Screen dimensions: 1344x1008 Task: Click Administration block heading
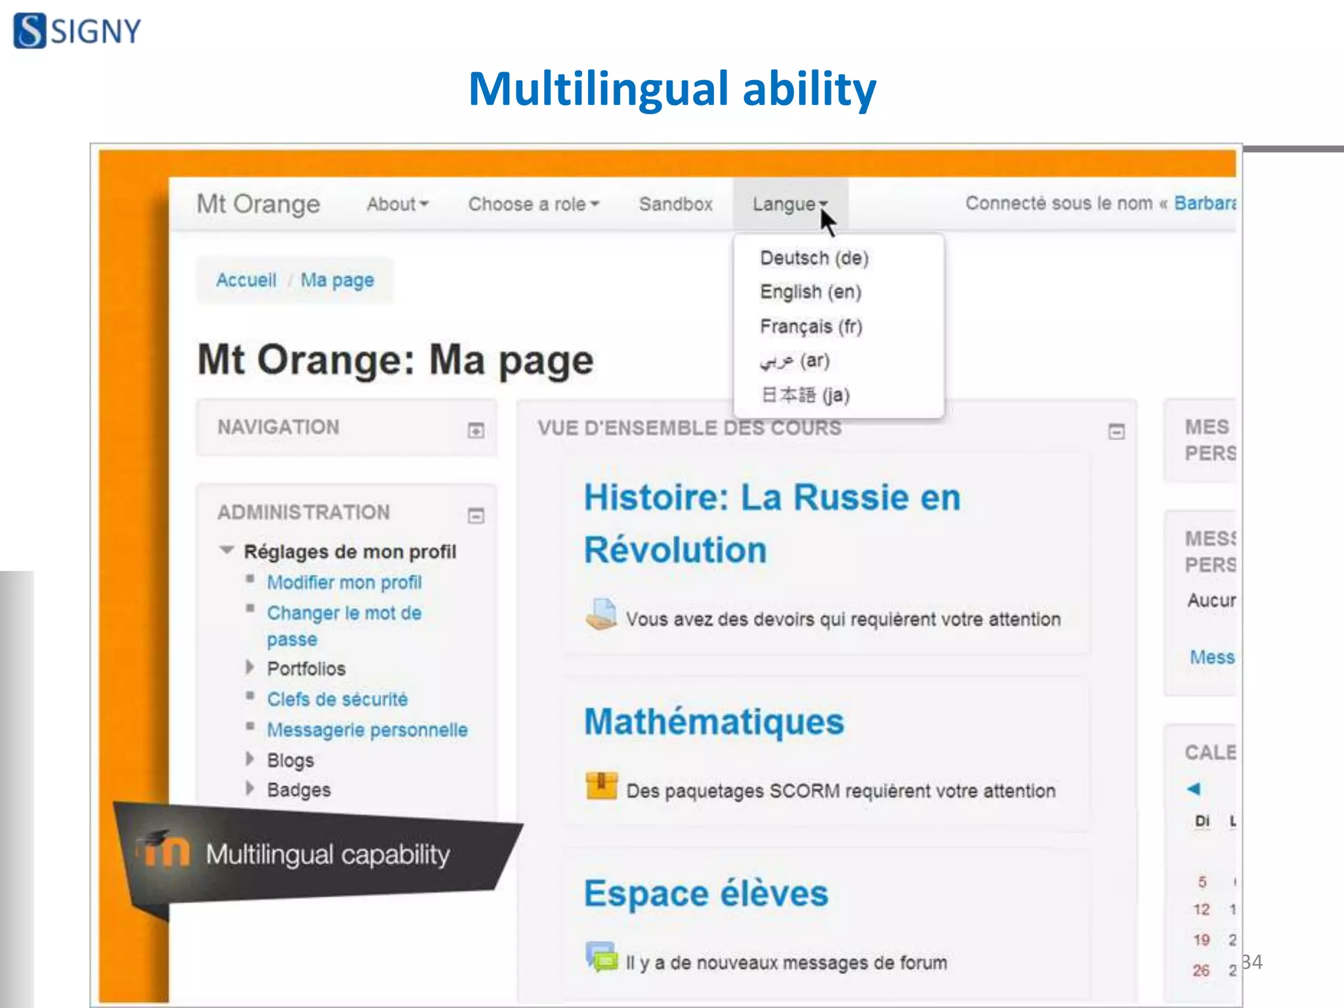[x=304, y=513]
